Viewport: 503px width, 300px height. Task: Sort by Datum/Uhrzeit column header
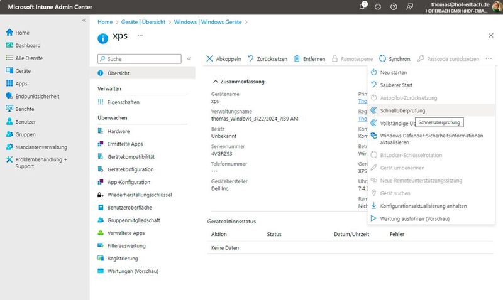tap(351, 234)
